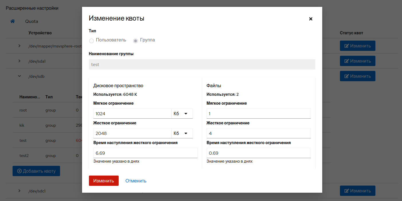Click the Добавить квоту button
402x201 pixels.
(36, 171)
